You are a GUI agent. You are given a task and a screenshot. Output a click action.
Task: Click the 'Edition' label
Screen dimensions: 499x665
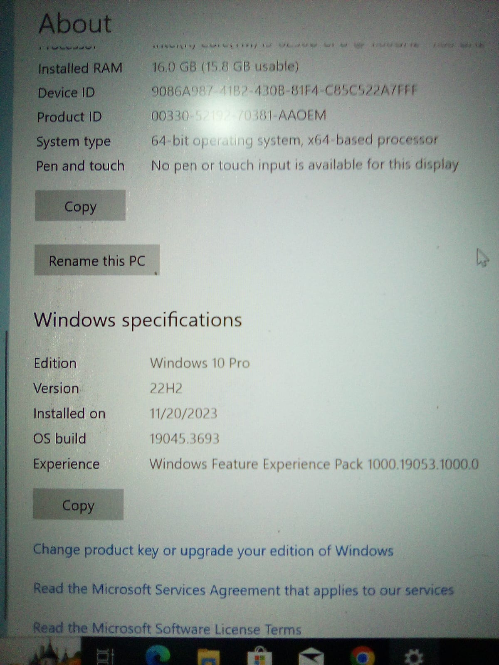click(55, 363)
